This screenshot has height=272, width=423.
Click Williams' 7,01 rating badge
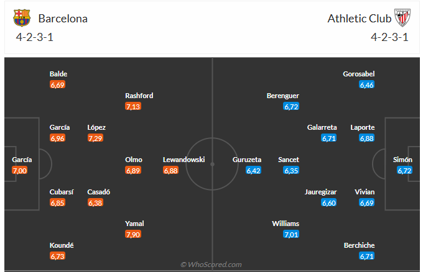click(x=291, y=233)
